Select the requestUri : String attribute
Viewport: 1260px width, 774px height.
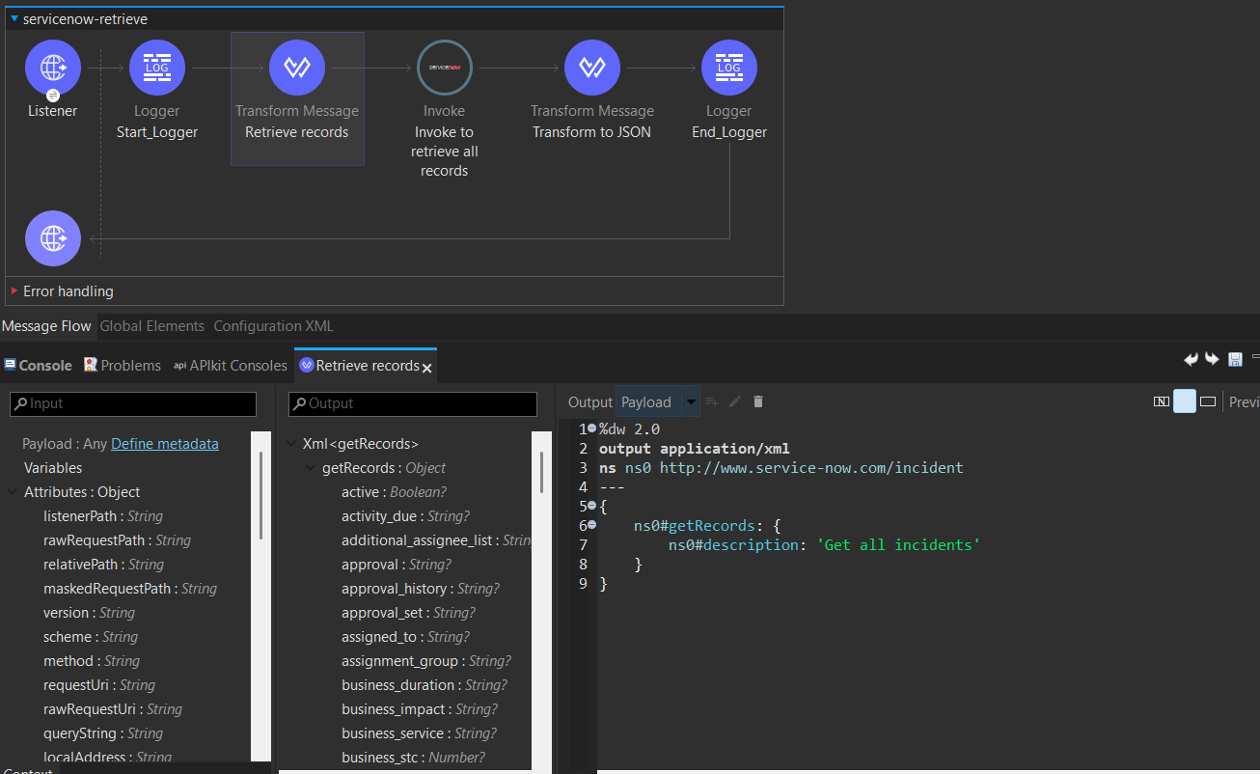(99, 685)
